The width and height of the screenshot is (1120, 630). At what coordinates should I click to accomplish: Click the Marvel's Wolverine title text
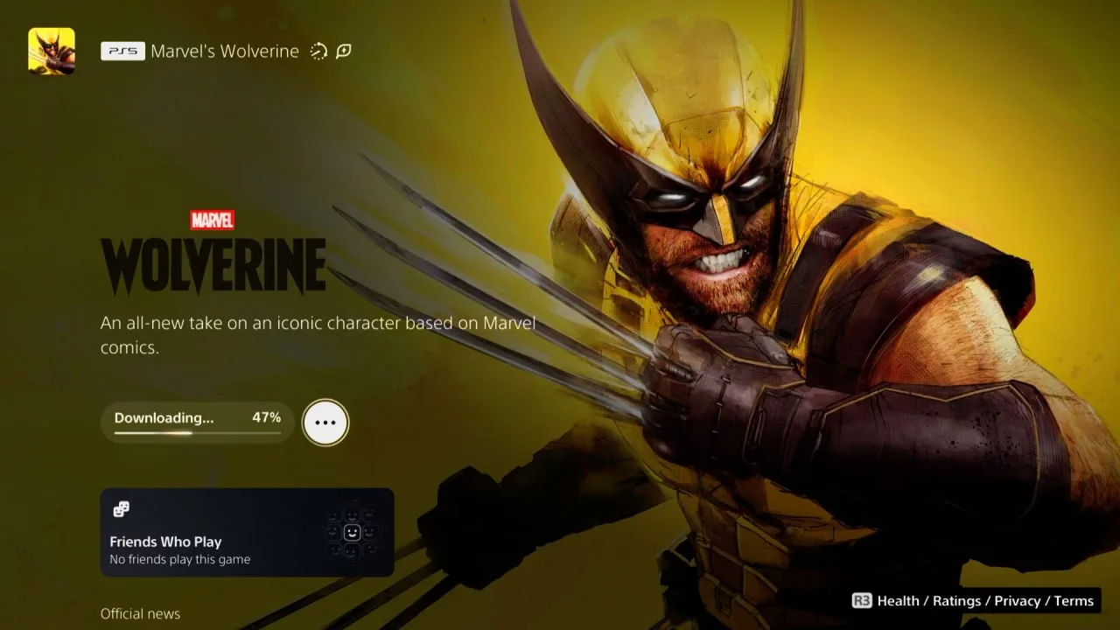click(x=225, y=52)
